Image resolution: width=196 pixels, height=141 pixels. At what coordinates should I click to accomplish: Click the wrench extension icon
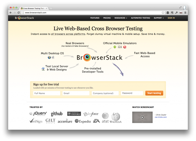177,13
